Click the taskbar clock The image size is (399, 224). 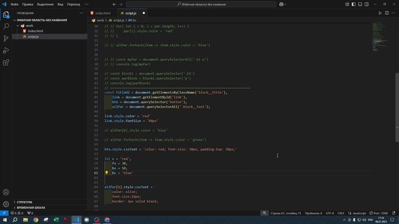click(381, 220)
